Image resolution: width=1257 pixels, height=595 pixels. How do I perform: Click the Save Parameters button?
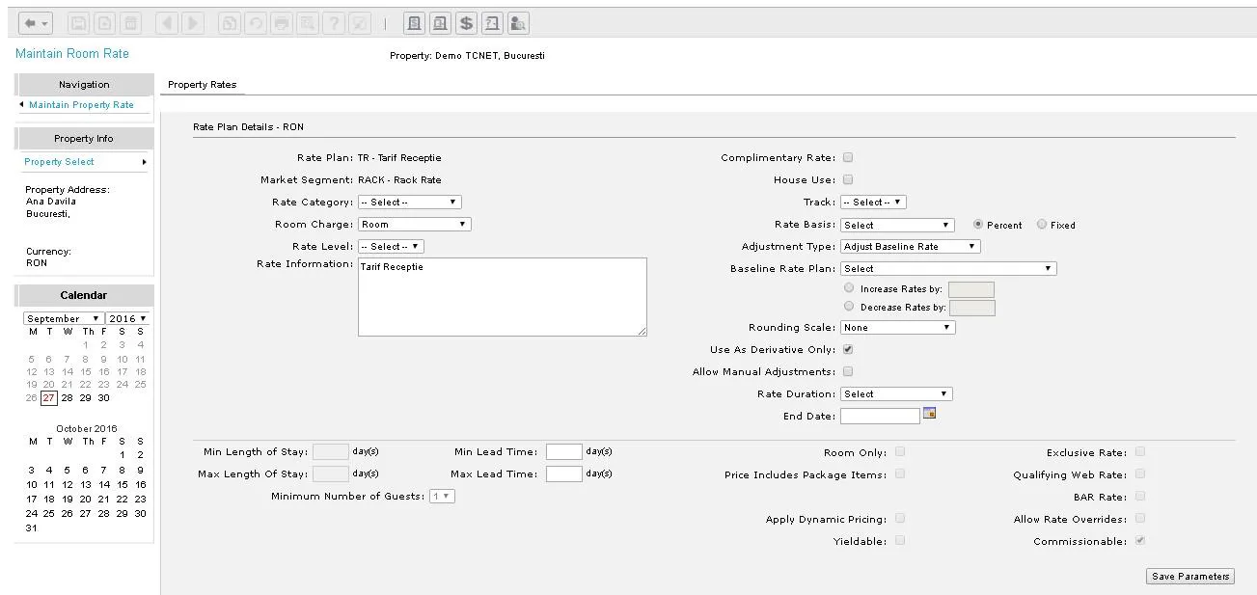point(1190,577)
